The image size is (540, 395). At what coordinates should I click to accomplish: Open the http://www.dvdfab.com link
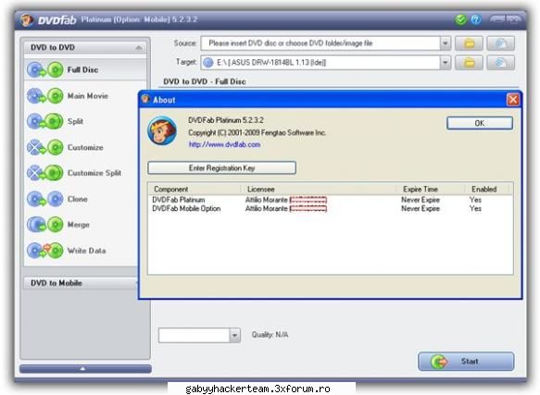click(224, 144)
